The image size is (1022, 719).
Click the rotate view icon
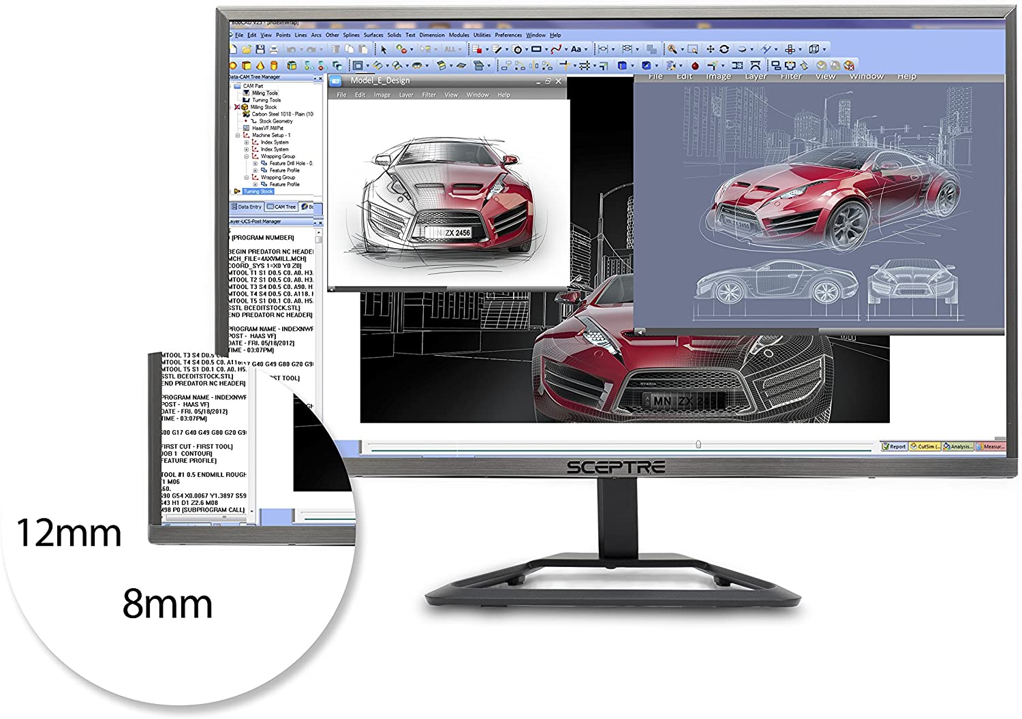[x=724, y=49]
